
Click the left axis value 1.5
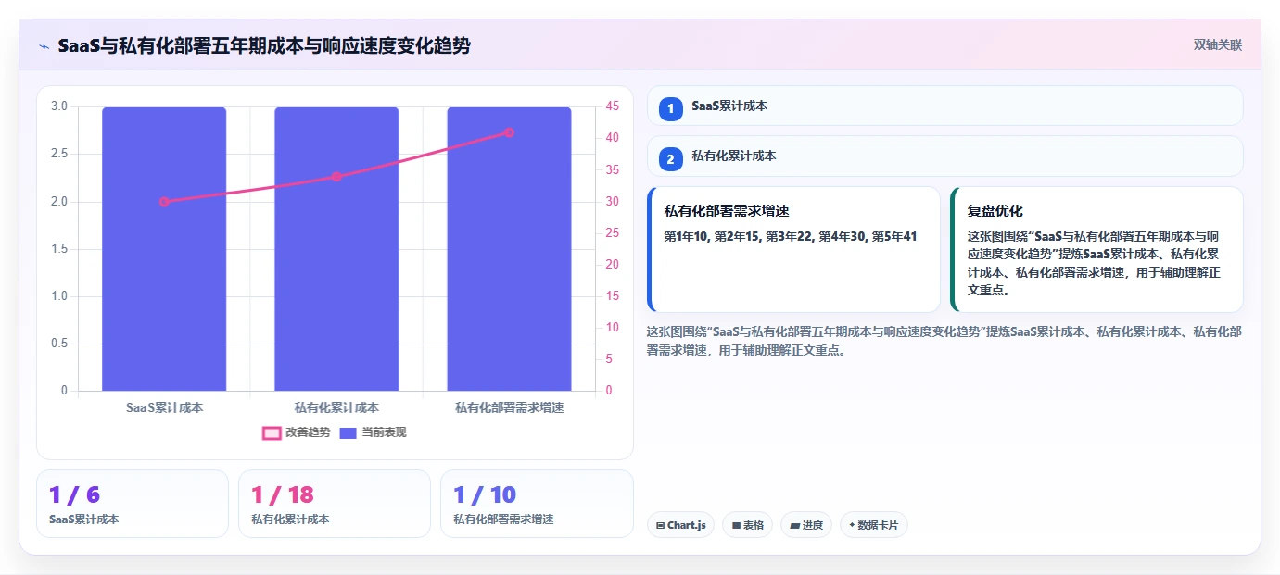click(x=59, y=249)
